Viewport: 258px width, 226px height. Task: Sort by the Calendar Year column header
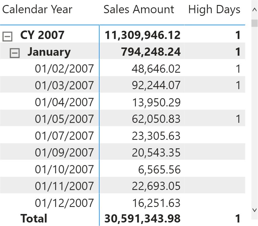click(37, 9)
